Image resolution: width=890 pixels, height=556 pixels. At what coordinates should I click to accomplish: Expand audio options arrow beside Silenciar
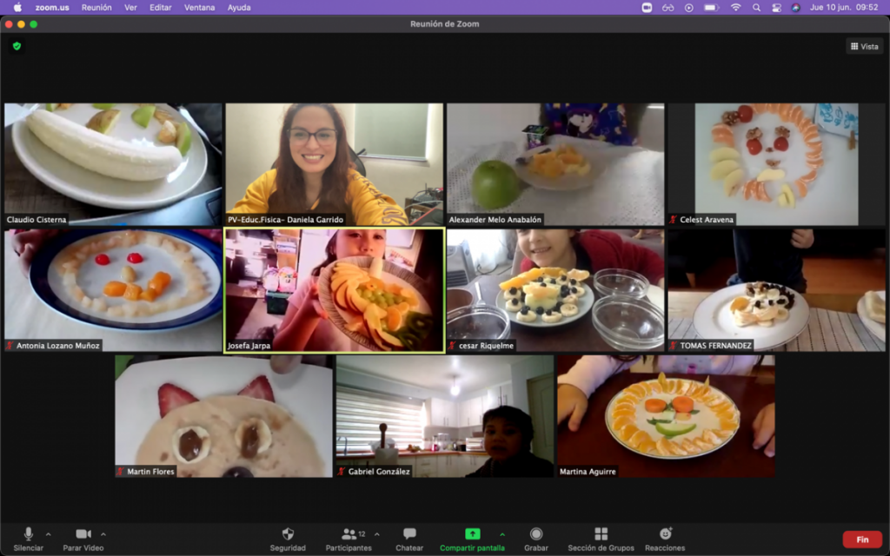click(x=48, y=533)
